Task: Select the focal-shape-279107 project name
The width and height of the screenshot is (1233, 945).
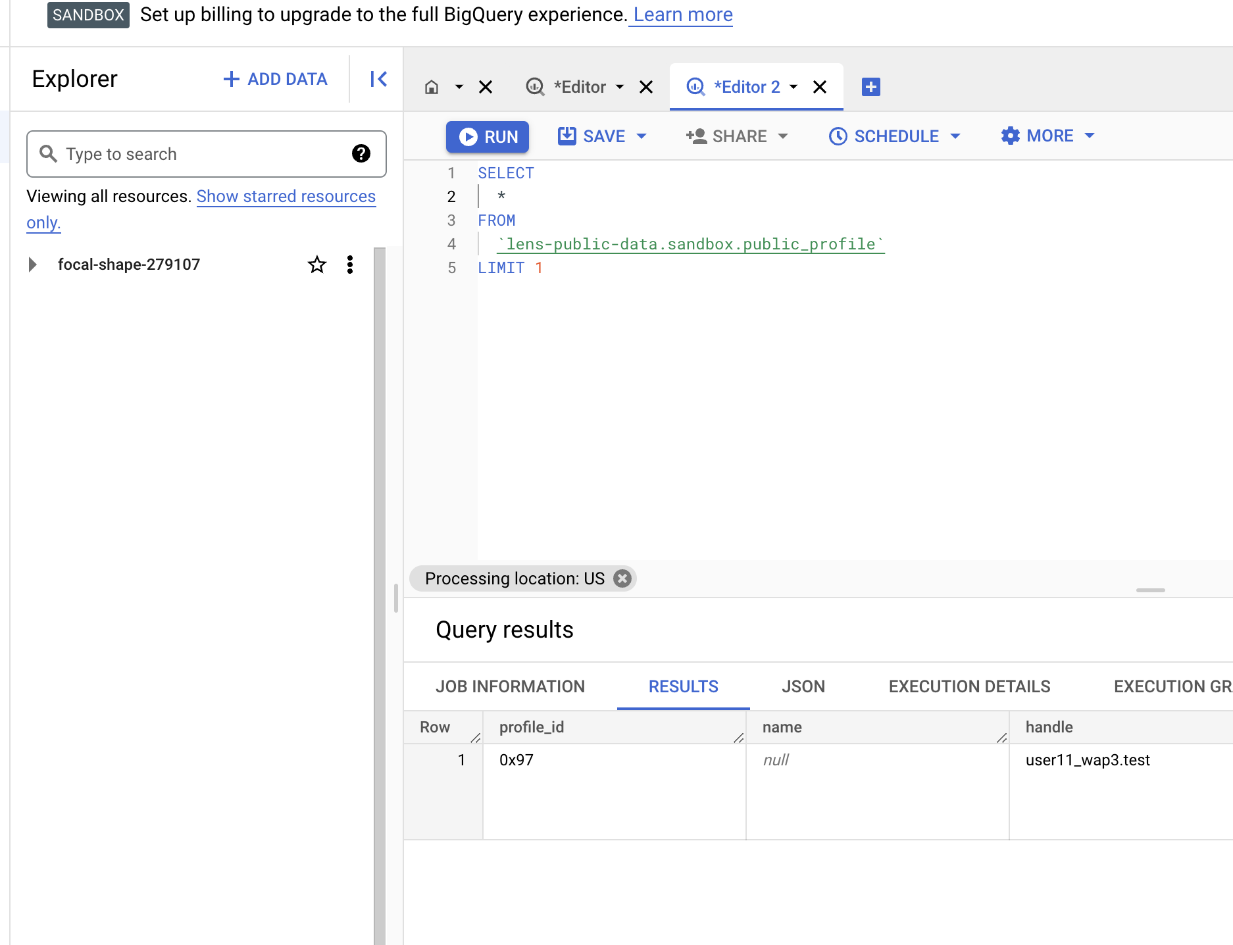Action: tap(129, 265)
